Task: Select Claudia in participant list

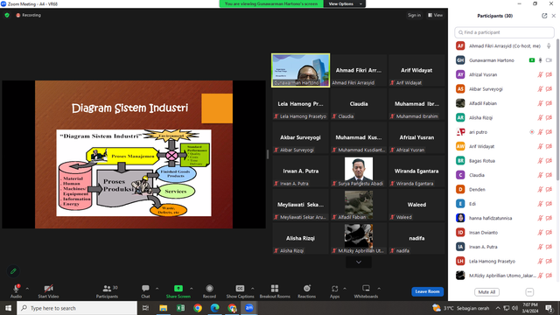Action: [504, 175]
